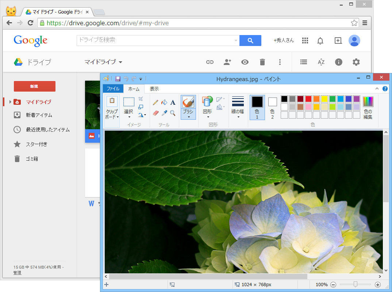Screen dimensions: 392x292
Task: Click the Remove trash icon in Drive toolbar
Action: tap(262, 62)
